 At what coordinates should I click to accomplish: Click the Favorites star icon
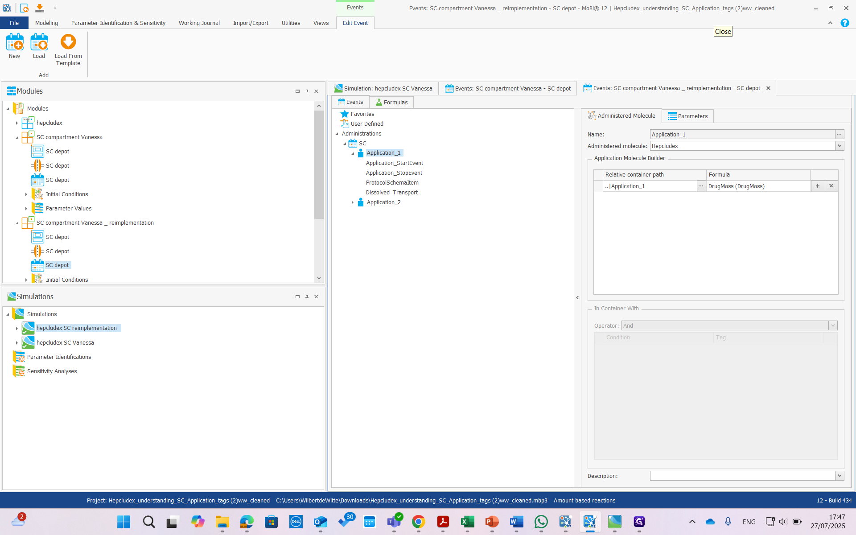[345, 114]
